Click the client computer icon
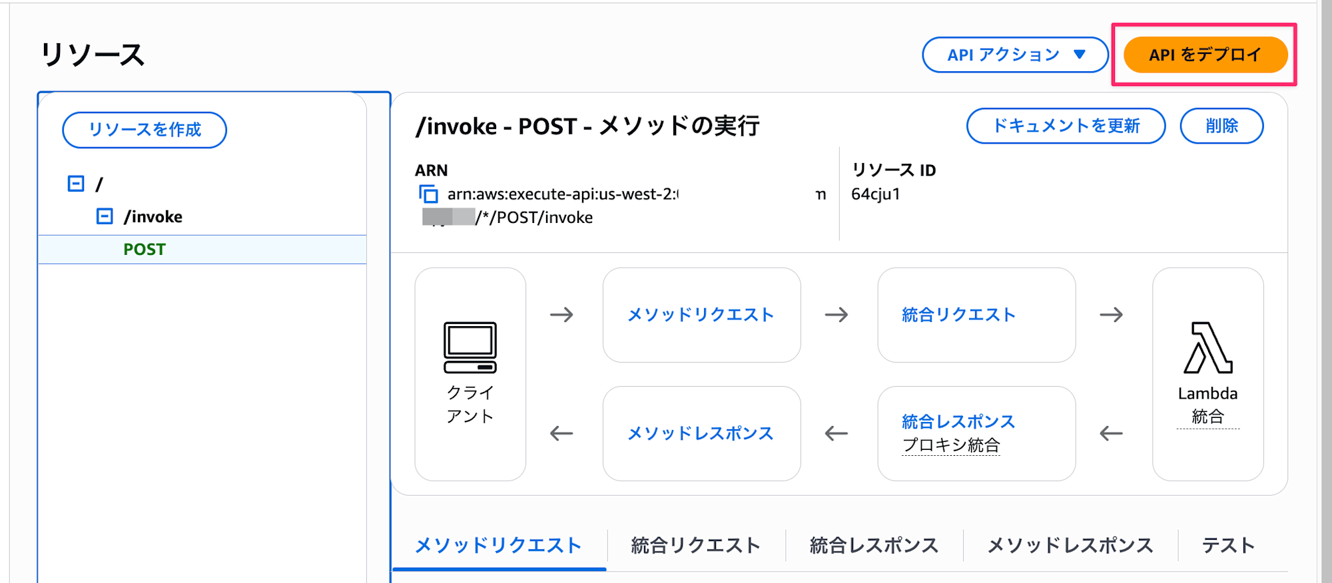Screen dimensions: 1332x583 470,347
